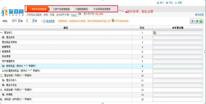This screenshot has width=206, height=104.
Task: Click the input field for 利润总额 row 13
Action: (x=177, y=90)
